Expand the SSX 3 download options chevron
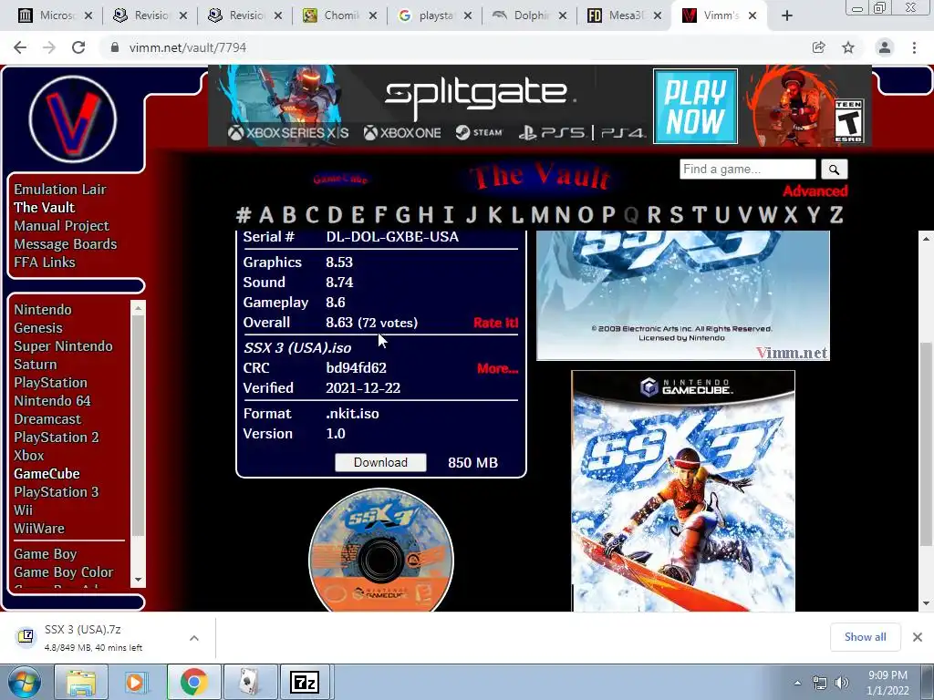934x700 pixels. click(194, 638)
